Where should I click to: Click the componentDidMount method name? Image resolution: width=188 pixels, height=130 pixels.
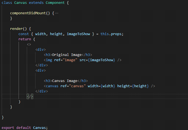28,13
